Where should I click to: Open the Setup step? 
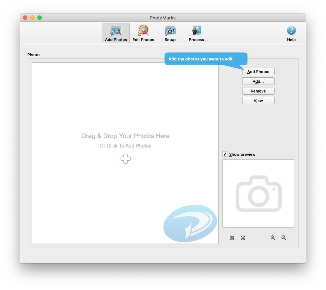click(x=170, y=33)
